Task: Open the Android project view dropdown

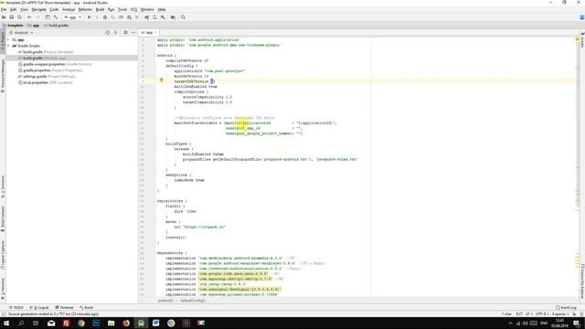Action: point(21,33)
